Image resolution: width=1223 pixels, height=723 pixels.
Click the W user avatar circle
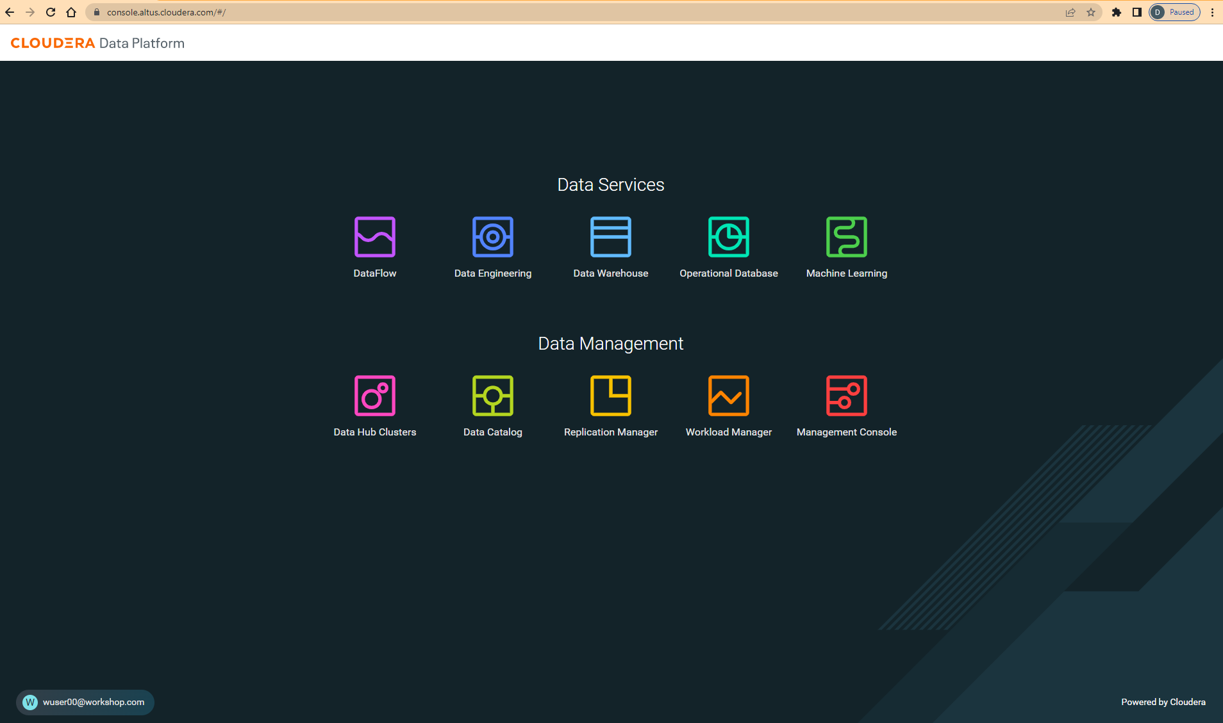click(x=30, y=703)
